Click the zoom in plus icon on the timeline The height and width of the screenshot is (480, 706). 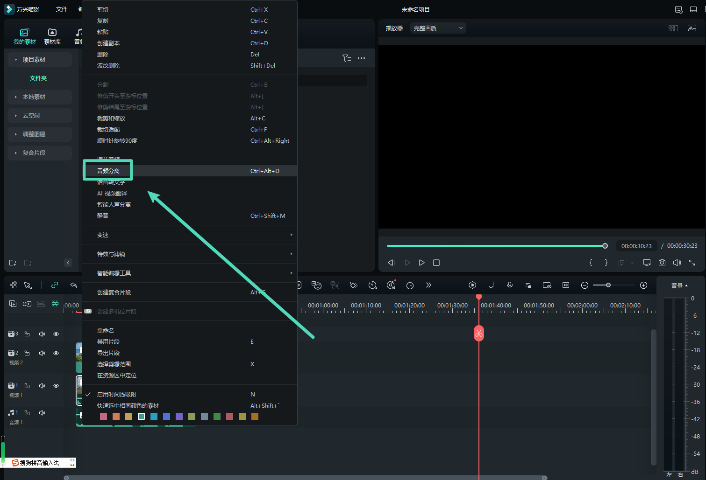pos(643,285)
